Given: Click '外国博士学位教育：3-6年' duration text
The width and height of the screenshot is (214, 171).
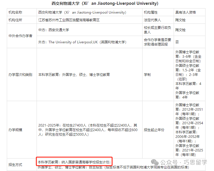Looking at the screenshot, I should pos(188,57).
